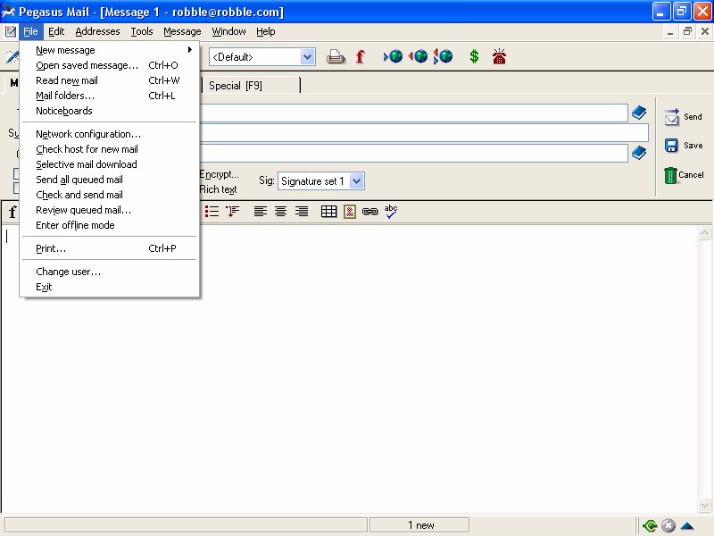Click the chain link hyperlink icon
The width and height of the screenshot is (714, 536).
coord(369,212)
